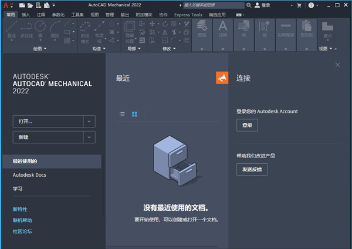
Task: Click the user account icon beside 登录
Action: point(258,5)
